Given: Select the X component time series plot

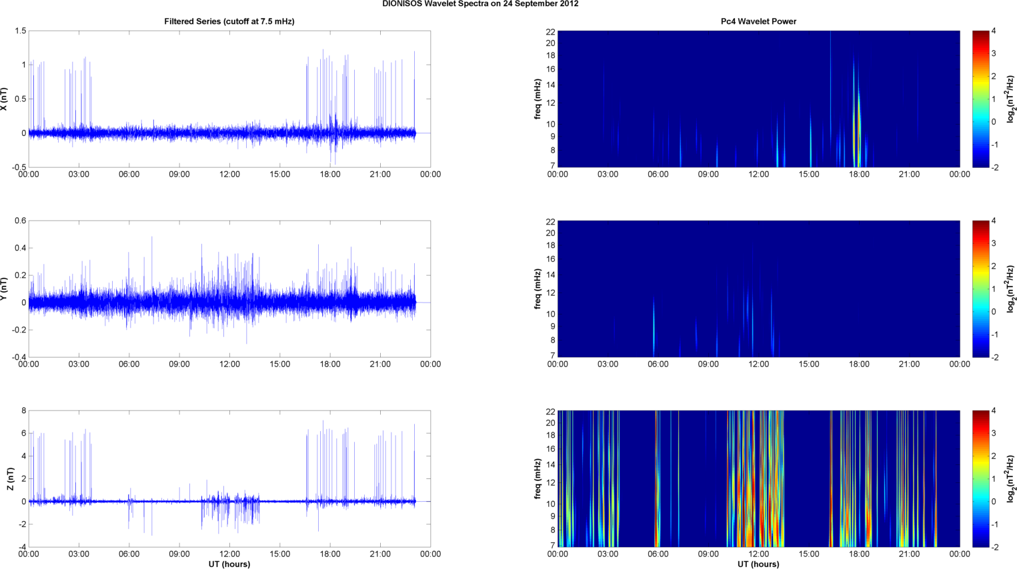Looking at the screenshot, I should 229,99.
